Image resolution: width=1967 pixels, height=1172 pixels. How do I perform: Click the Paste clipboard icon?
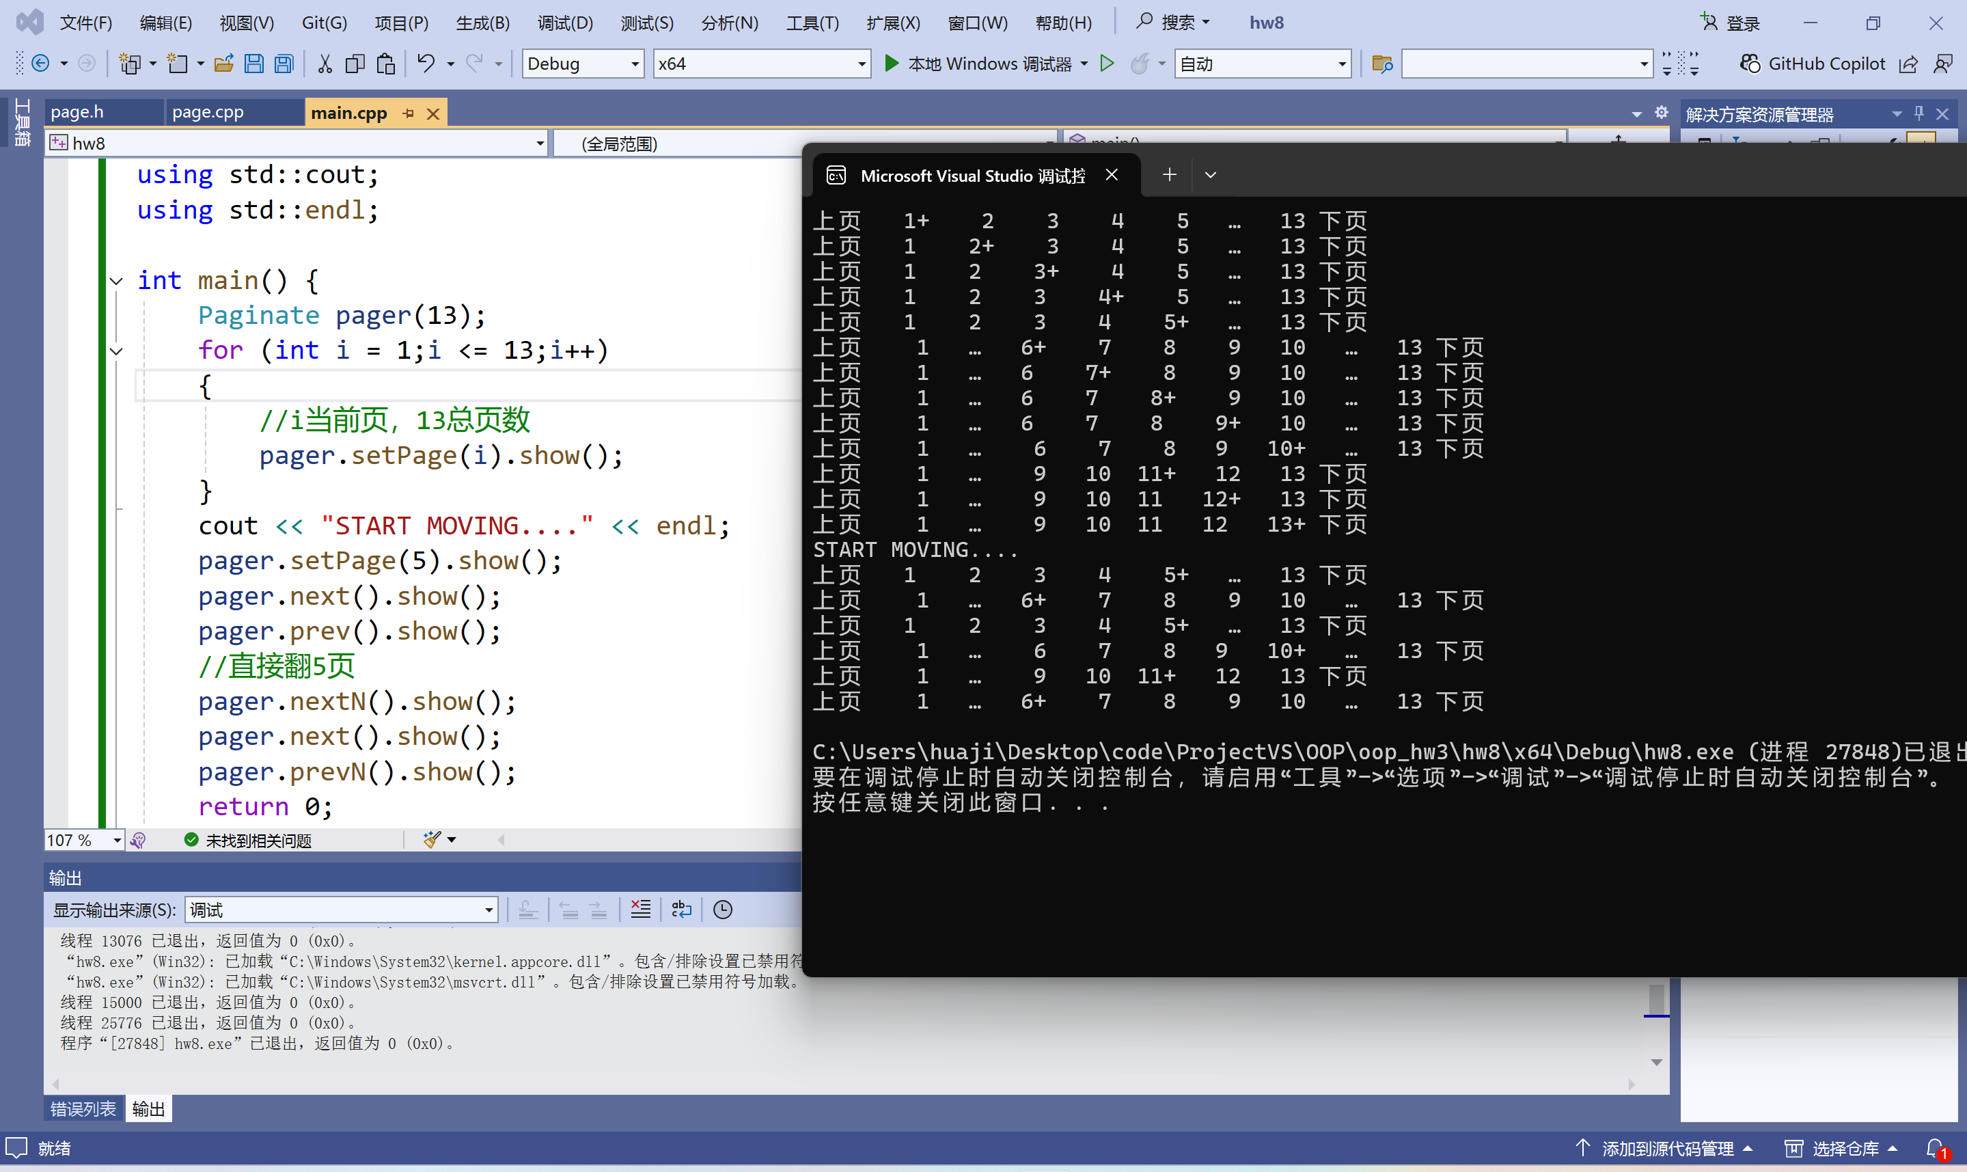[385, 64]
